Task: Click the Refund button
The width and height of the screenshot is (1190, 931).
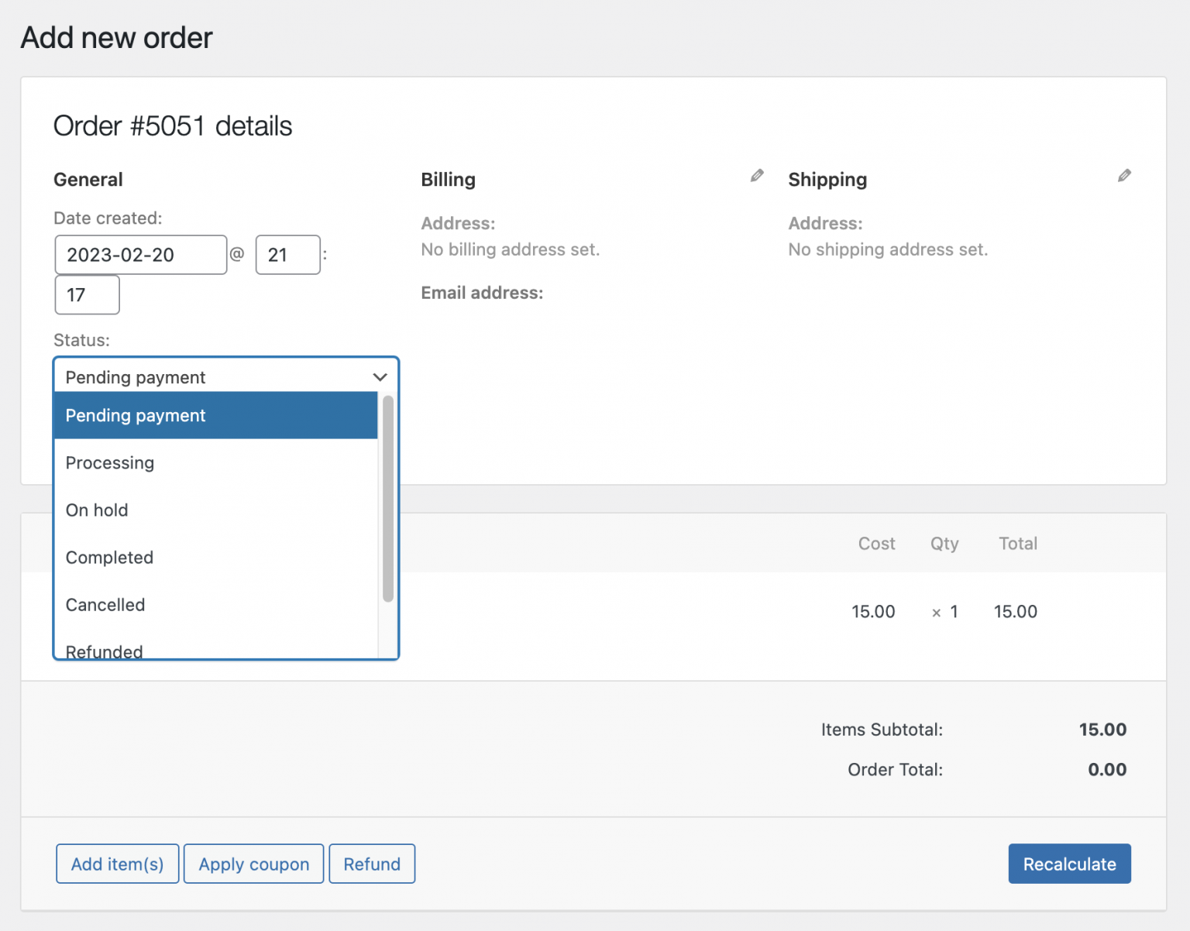Action: (372, 864)
